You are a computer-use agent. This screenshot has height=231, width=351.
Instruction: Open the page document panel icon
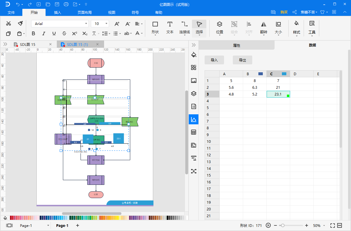pos(194,106)
